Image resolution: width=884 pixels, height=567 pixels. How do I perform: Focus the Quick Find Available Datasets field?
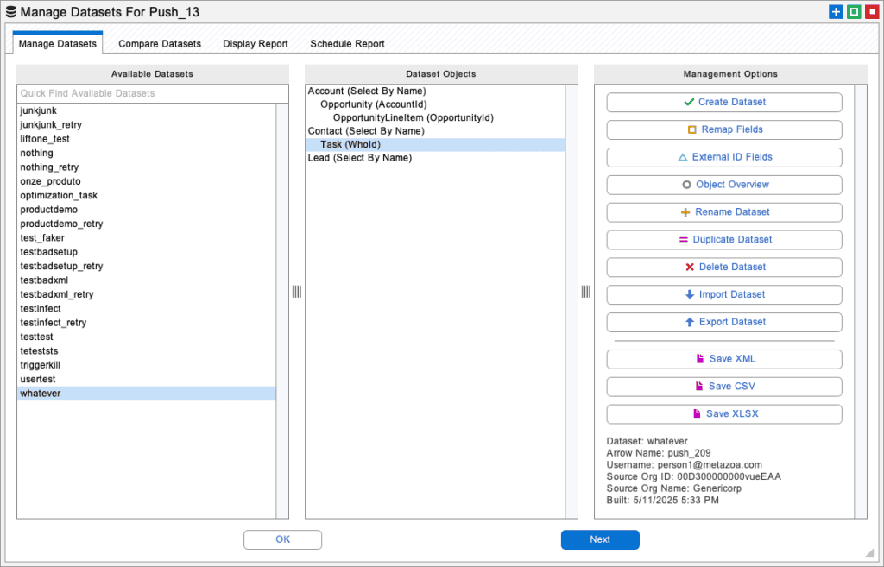(152, 93)
